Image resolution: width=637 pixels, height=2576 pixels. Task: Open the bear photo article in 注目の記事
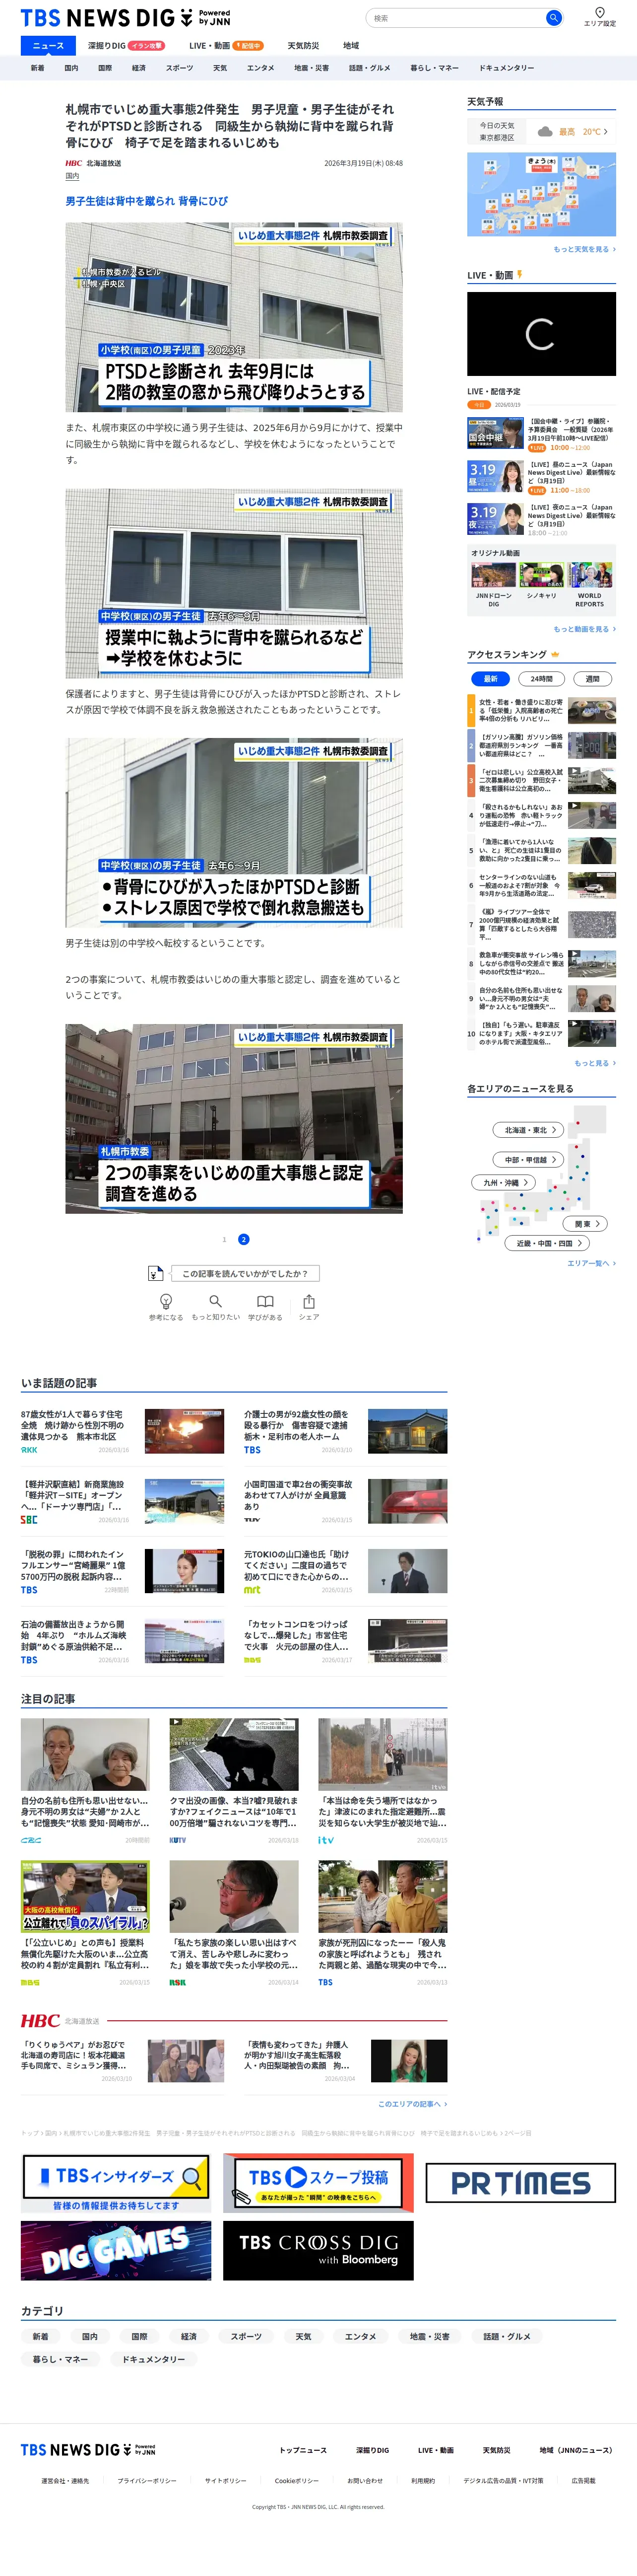(234, 1781)
